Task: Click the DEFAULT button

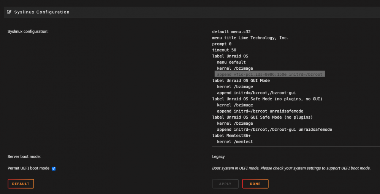Action: click(21, 184)
